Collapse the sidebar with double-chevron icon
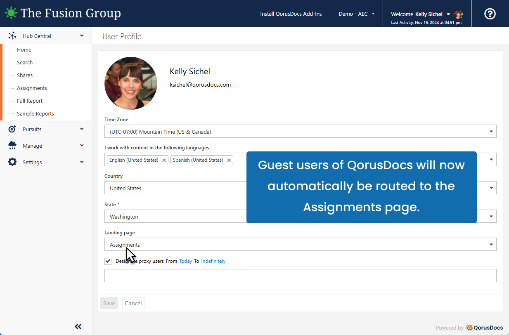This screenshot has height=335, width=509. pos(78,326)
